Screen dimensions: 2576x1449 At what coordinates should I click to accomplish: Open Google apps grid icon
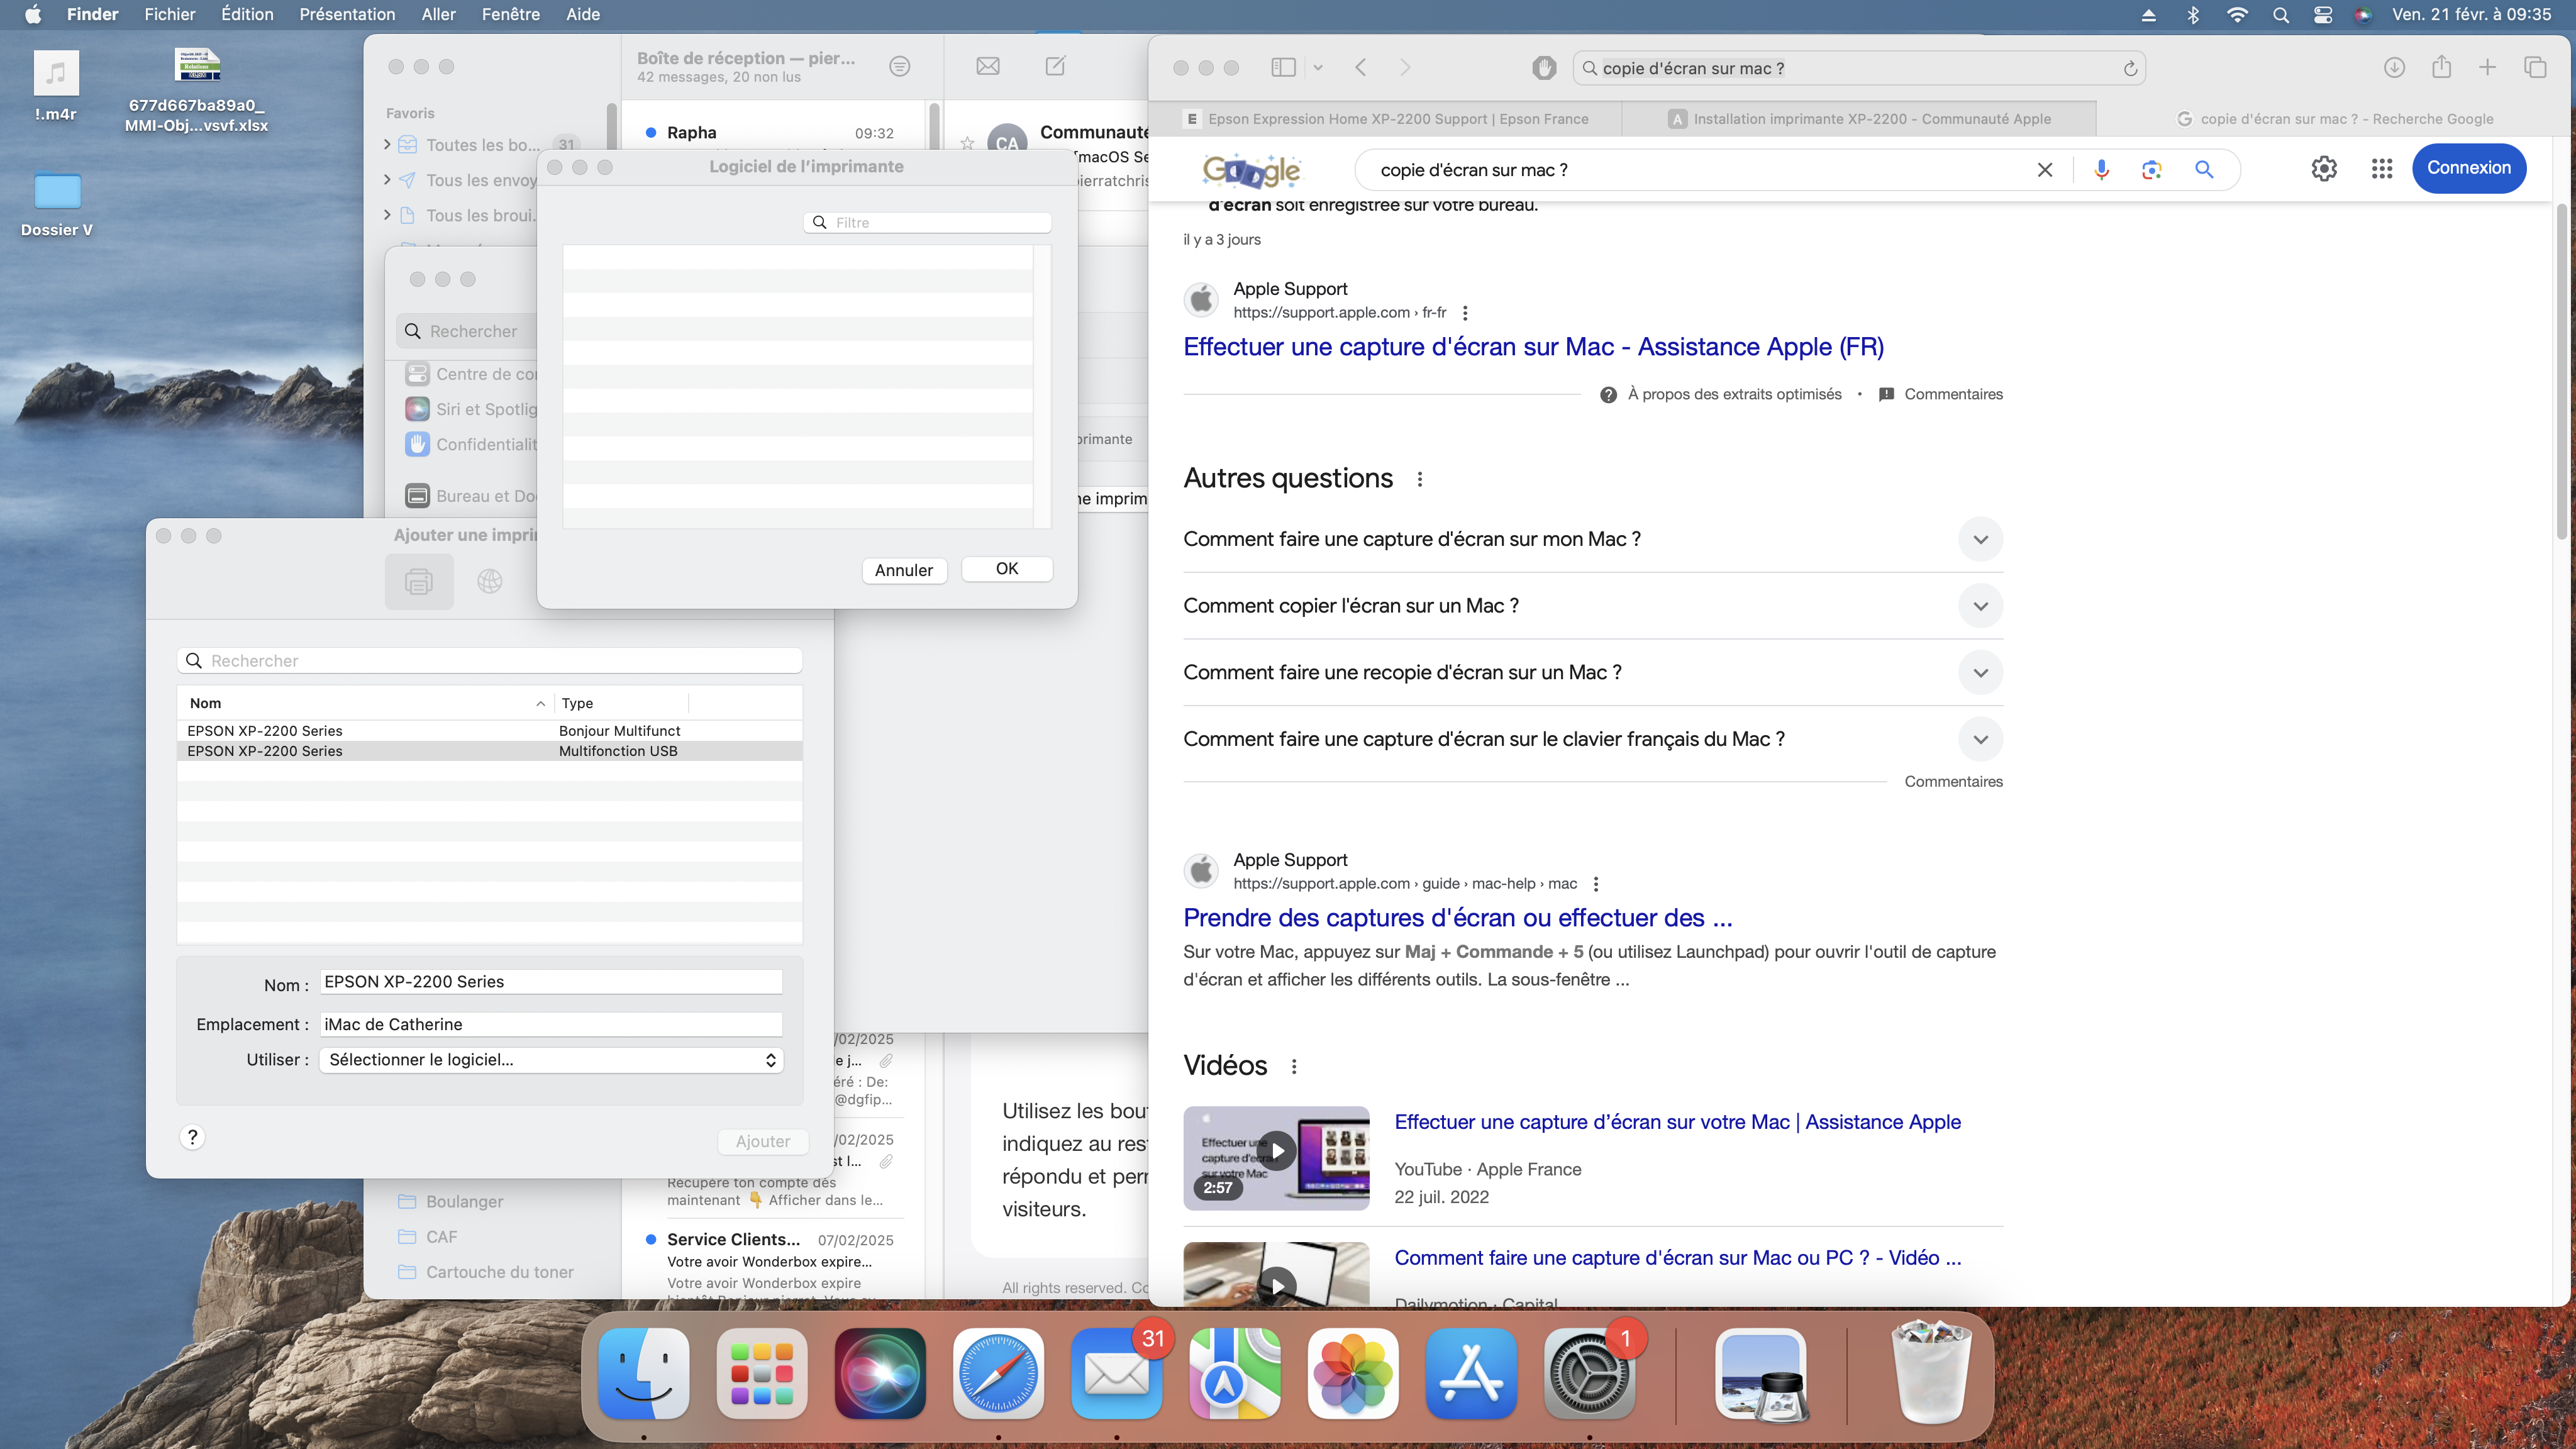pos(2381,169)
